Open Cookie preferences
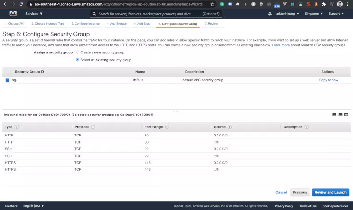Image resolution: width=353 pixels, height=210 pixels. coord(335,206)
